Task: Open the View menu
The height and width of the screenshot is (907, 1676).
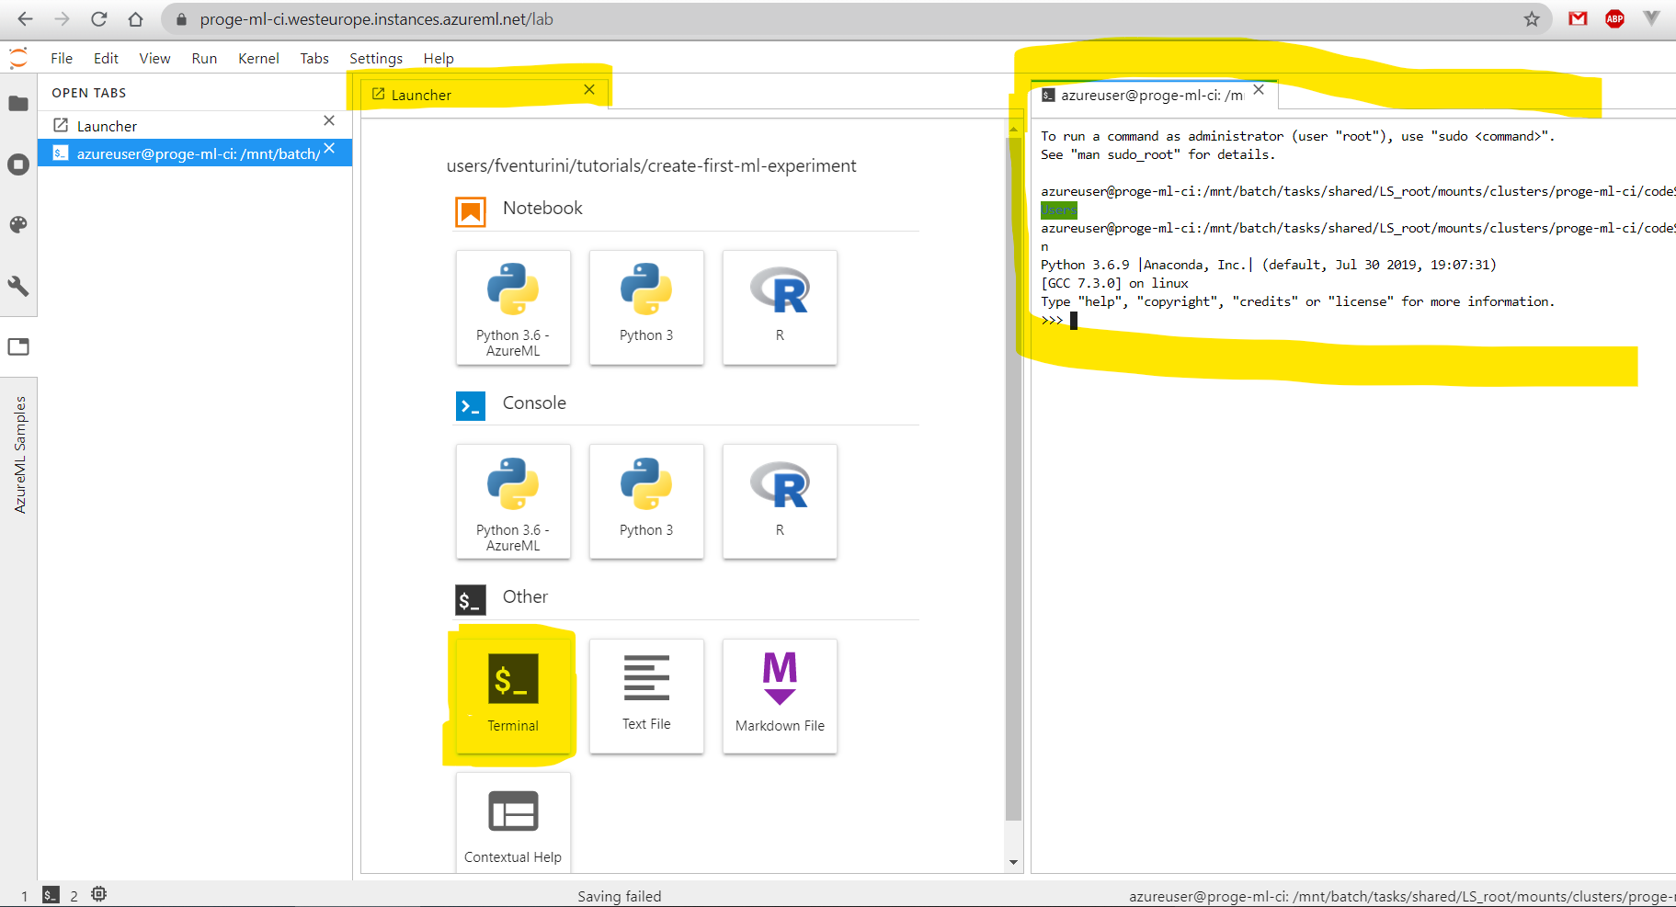Action: (154, 58)
